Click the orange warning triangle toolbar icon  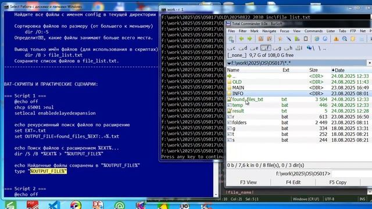336,39
